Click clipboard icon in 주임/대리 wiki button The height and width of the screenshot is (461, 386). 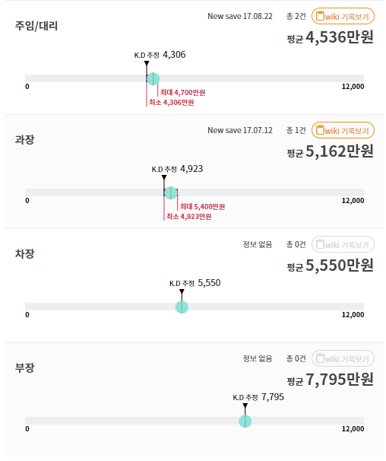pyautogui.click(x=320, y=16)
